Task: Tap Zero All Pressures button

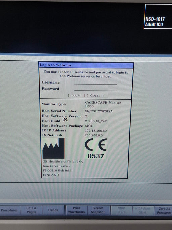Action: click(164, 211)
